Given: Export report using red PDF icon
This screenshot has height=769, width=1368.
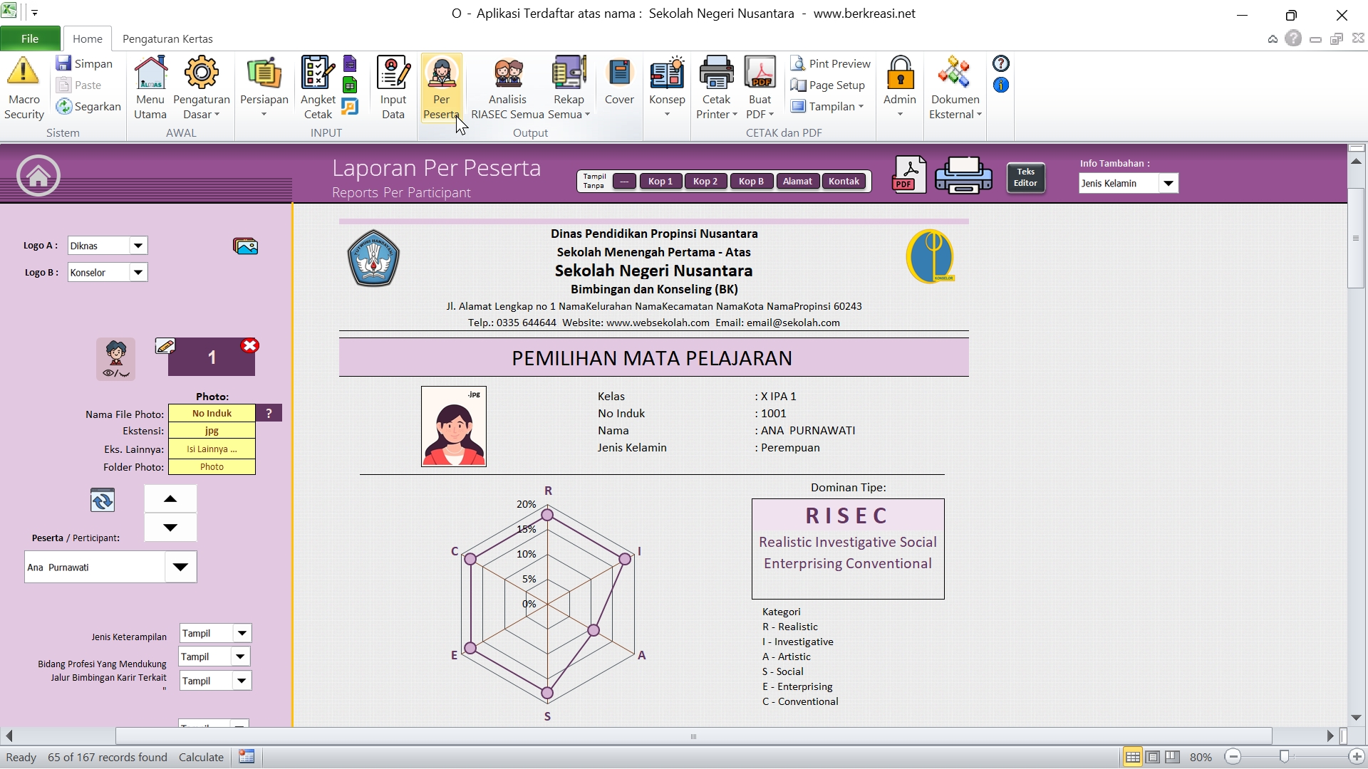Looking at the screenshot, I should (908, 175).
